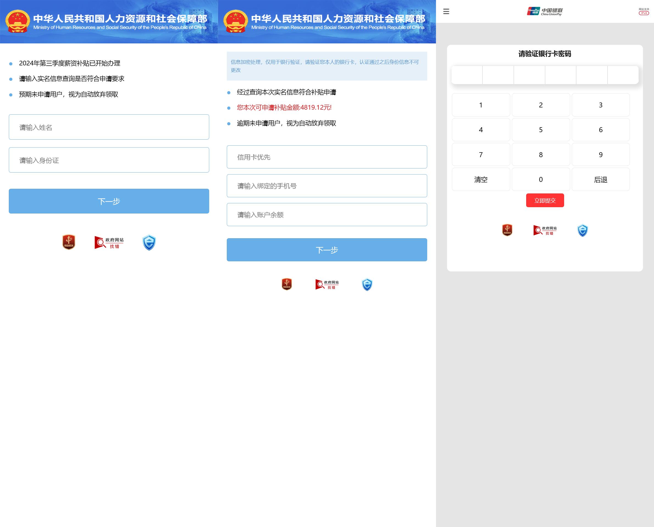Tap keypad digit 2
Viewport: 654px width, 527px height.
coord(541,105)
